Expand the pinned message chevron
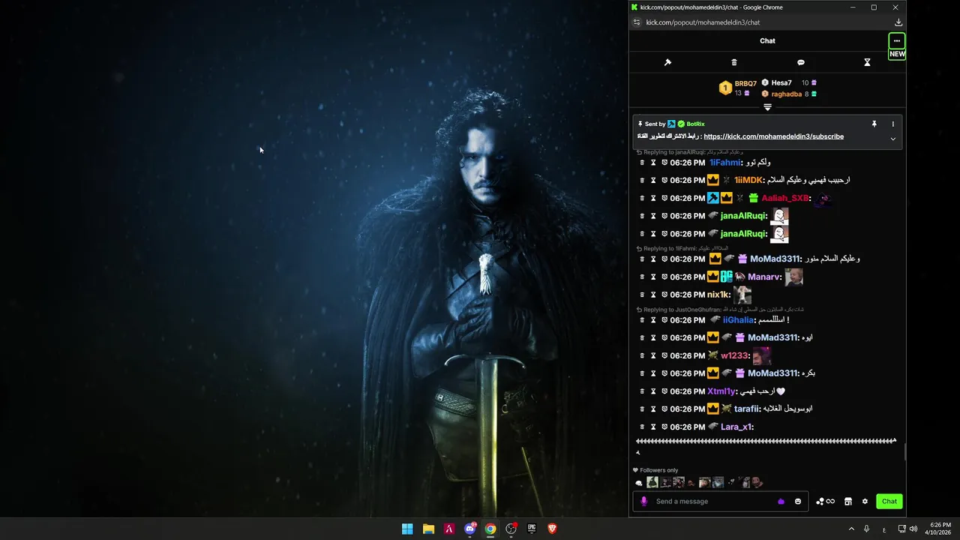This screenshot has height=540, width=960. pos(892,139)
